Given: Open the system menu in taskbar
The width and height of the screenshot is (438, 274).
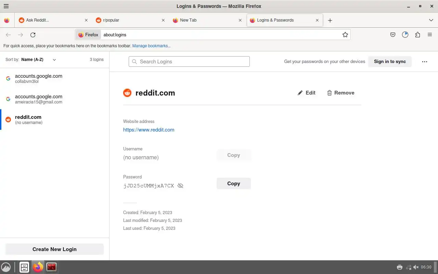Looking at the screenshot, I should (x=6, y=267).
